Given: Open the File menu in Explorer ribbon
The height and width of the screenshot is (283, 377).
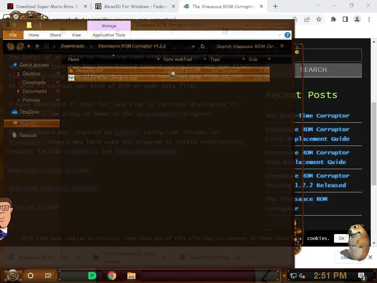Looking at the screenshot, I should (13, 35).
